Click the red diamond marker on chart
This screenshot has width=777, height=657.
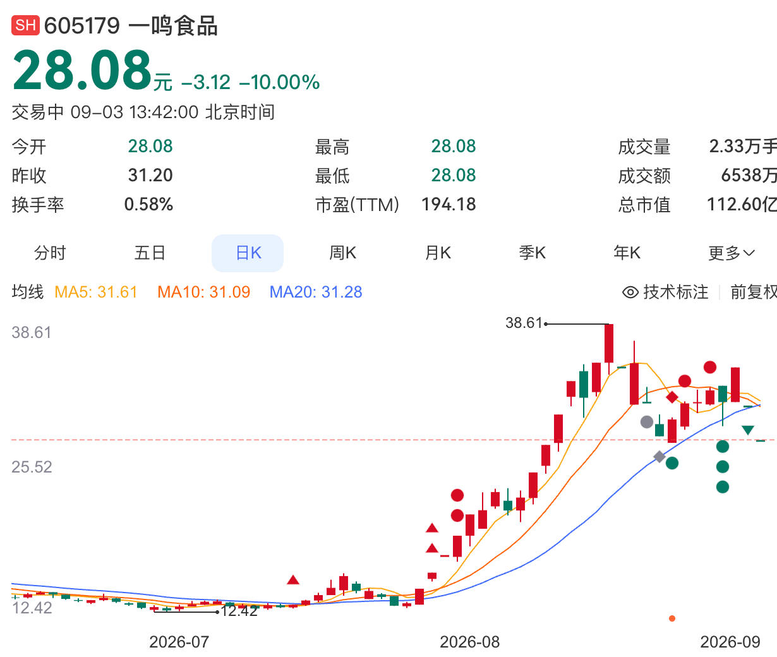(x=672, y=397)
